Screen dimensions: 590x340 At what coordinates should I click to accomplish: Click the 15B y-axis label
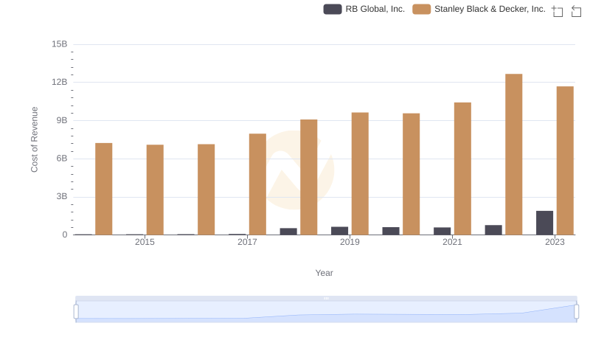(60, 44)
